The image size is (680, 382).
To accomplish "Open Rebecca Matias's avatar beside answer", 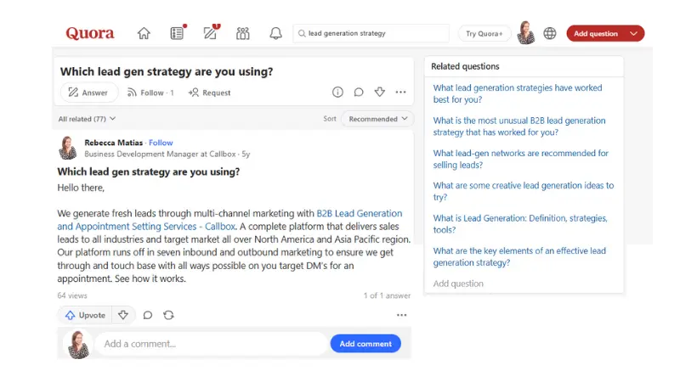I will [68, 148].
